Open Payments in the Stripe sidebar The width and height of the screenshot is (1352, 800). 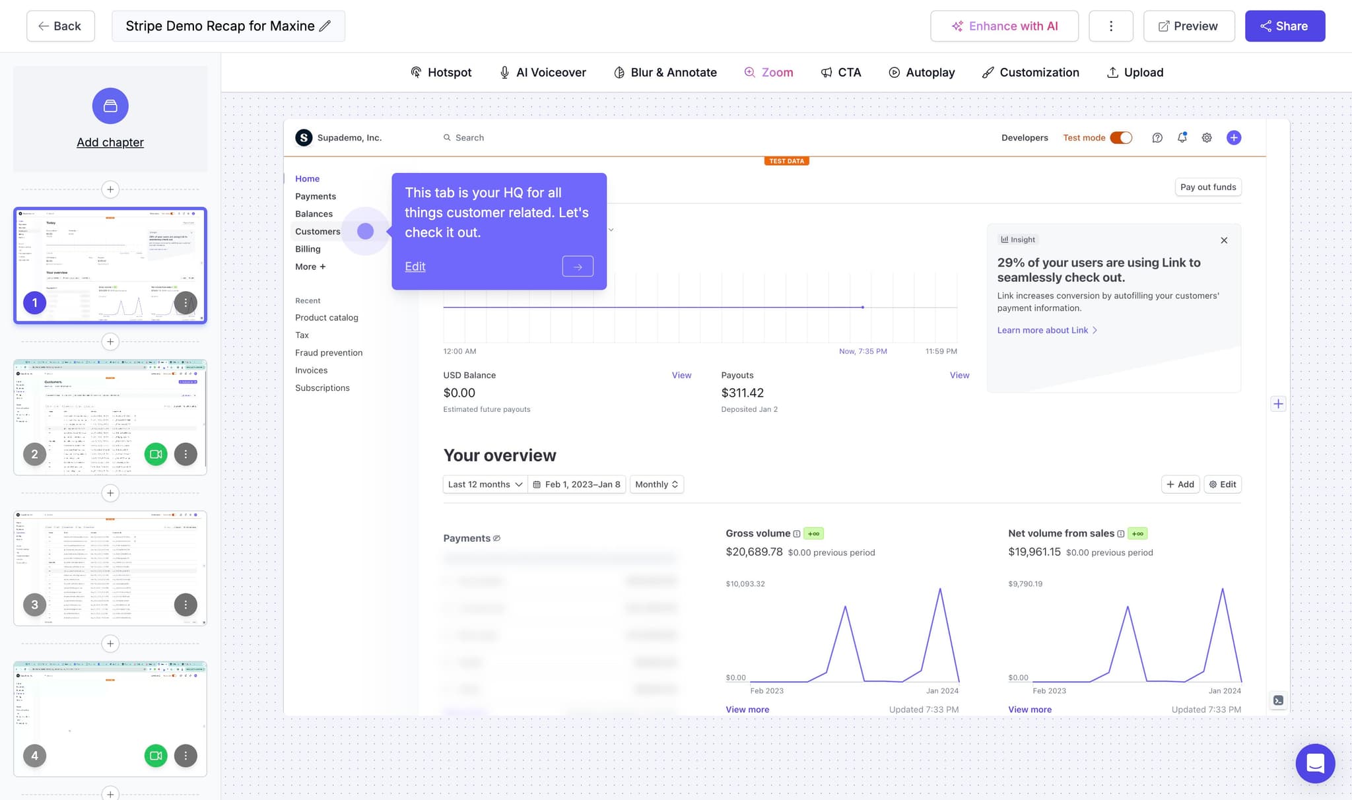coord(316,197)
